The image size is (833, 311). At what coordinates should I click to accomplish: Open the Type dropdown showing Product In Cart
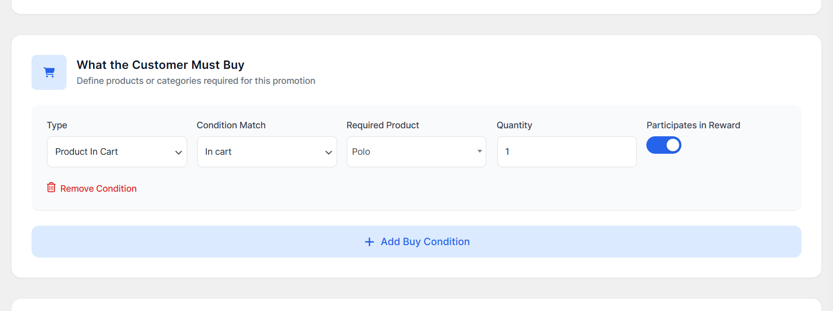[x=117, y=152]
